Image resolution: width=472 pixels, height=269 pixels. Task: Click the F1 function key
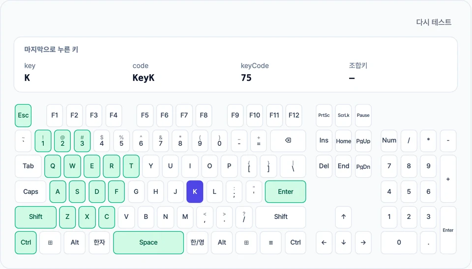click(55, 115)
